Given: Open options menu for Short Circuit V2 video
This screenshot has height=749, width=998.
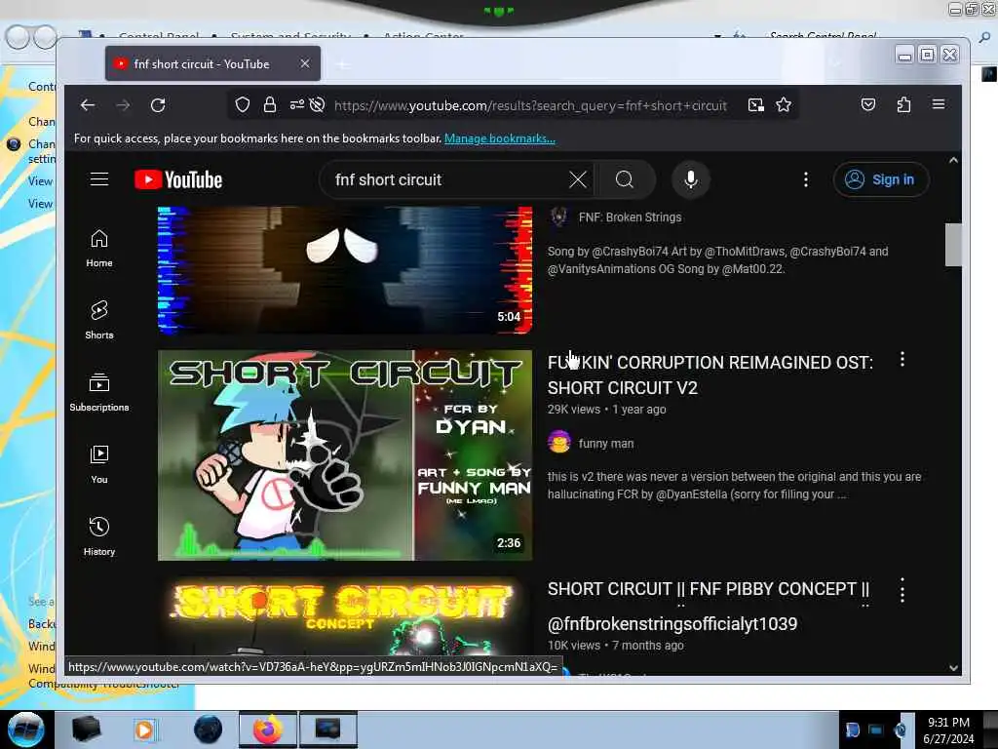Looking at the screenshot, I should [902, 360].
